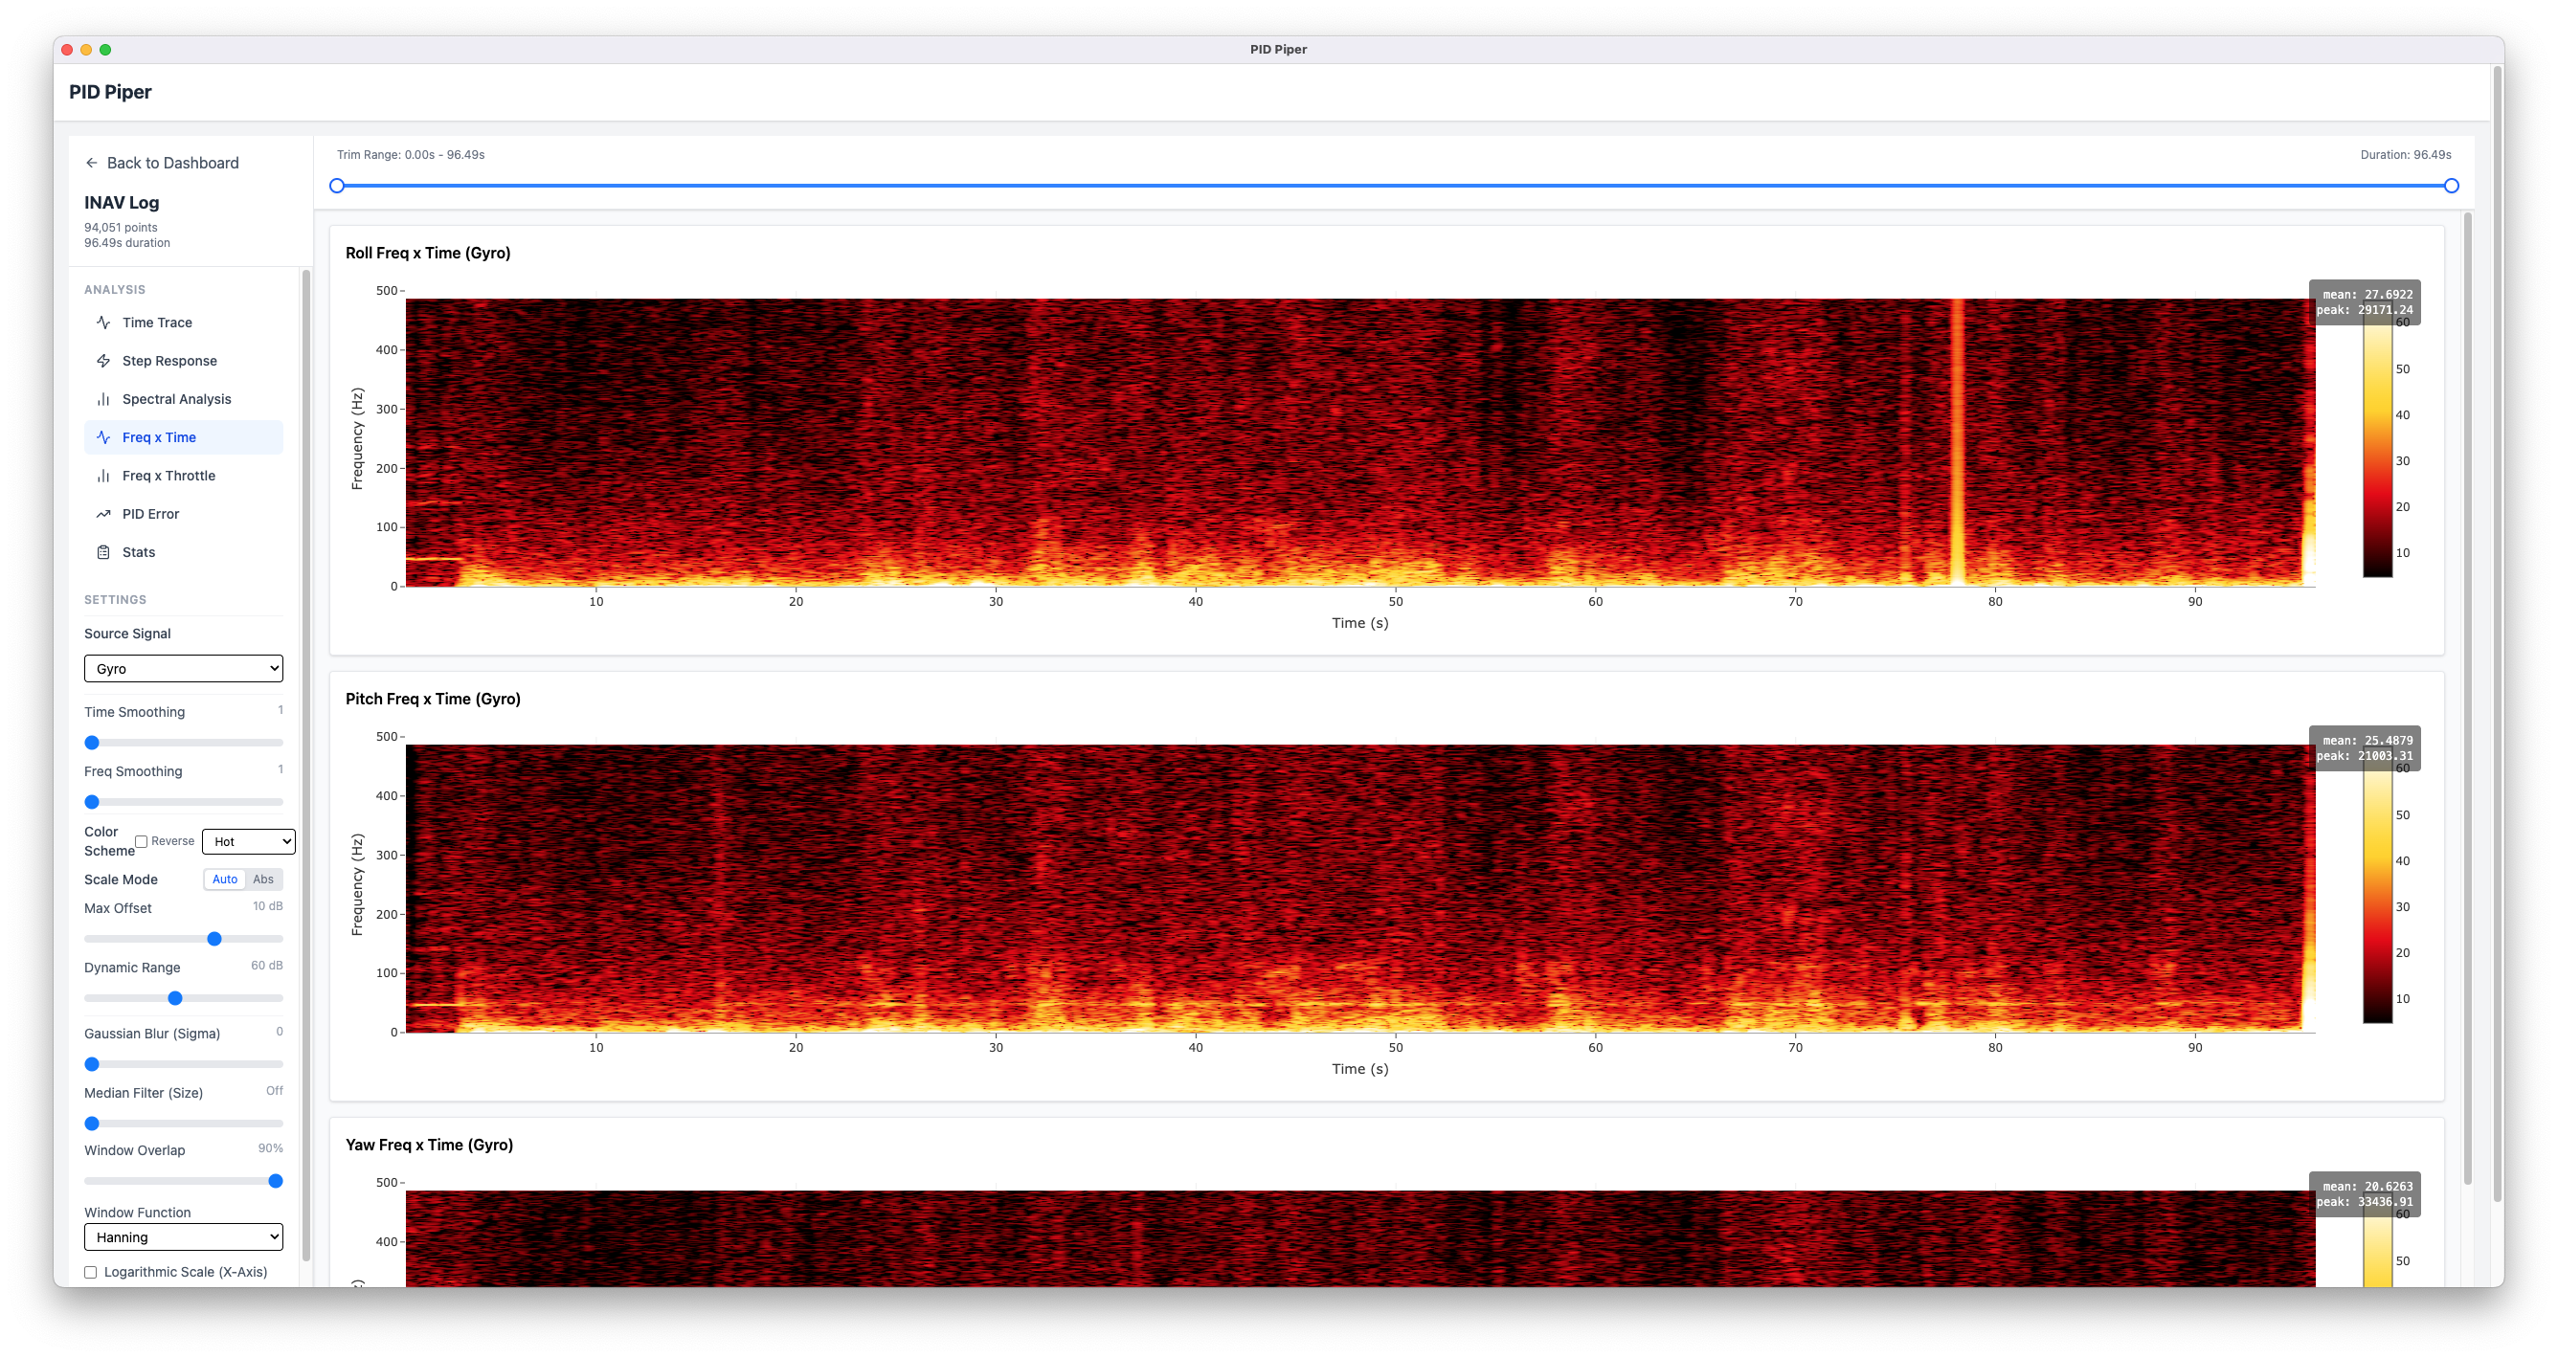Click the Freq x Throttle bars icon
The width and height of the screenshot is (2558, 1358).
click(x=103, y=476)
